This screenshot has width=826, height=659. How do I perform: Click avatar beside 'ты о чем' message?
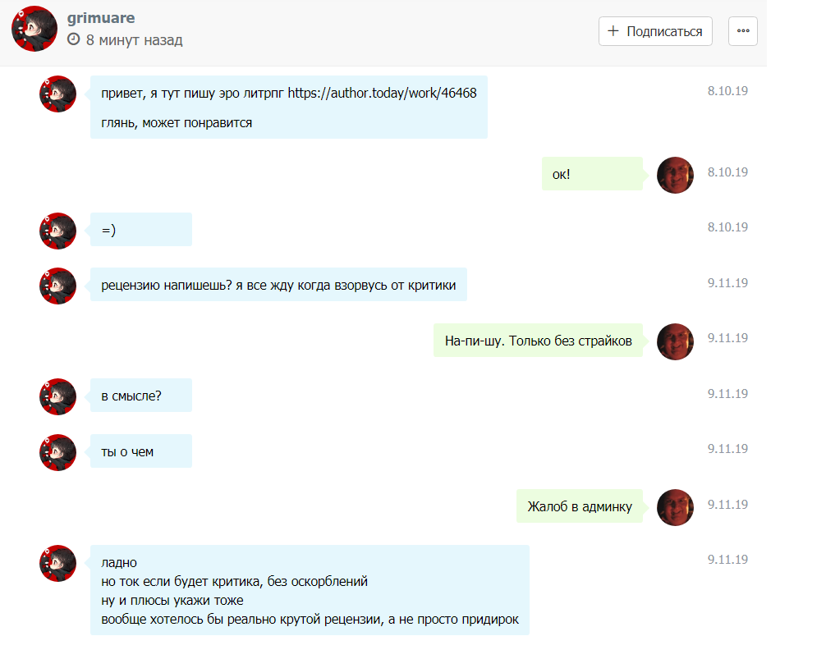pos(57,452)
